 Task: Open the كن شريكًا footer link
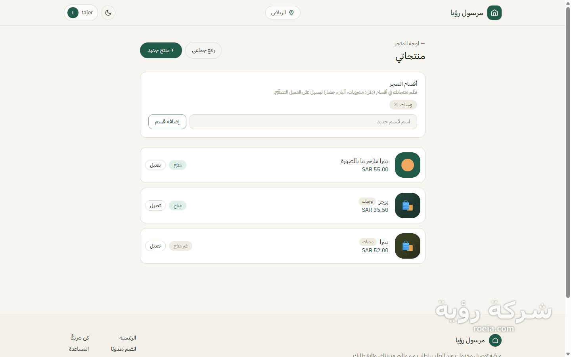point(80,338)
